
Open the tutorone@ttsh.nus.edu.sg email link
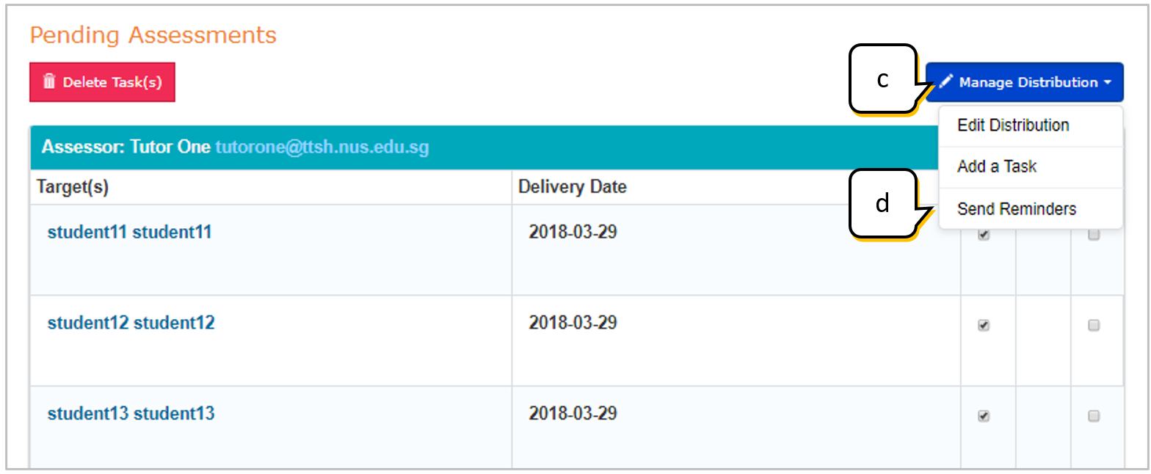(322, 147)
